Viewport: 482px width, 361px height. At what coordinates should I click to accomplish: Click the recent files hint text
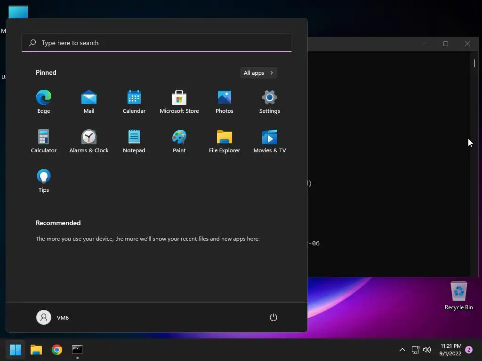147,238
